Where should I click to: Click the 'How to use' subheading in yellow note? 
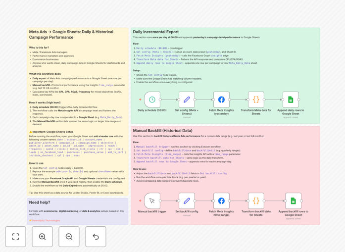36,163
